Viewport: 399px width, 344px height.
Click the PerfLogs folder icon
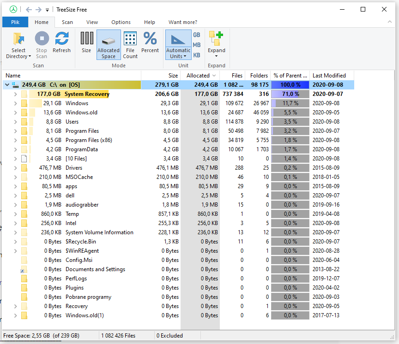tap(24, 279)
